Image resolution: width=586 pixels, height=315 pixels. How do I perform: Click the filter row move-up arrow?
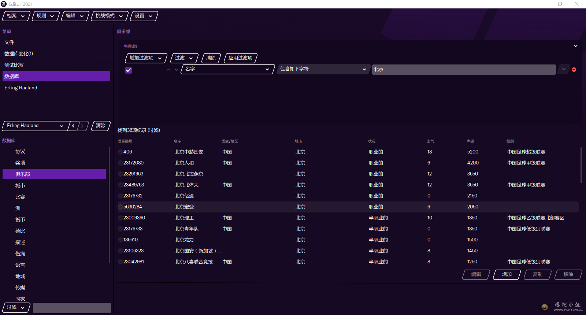tap(168, 70)
